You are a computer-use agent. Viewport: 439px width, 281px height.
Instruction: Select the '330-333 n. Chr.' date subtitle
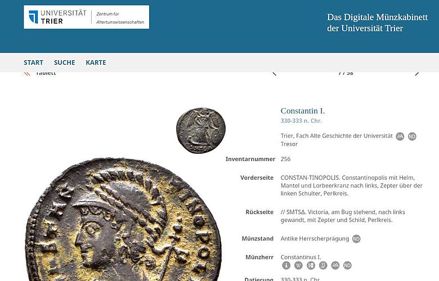[x=301, y=121]
